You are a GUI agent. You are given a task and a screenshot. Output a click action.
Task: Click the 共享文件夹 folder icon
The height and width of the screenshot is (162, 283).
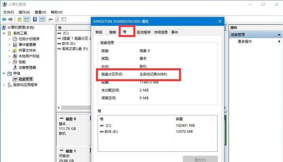tap(15, 51)
